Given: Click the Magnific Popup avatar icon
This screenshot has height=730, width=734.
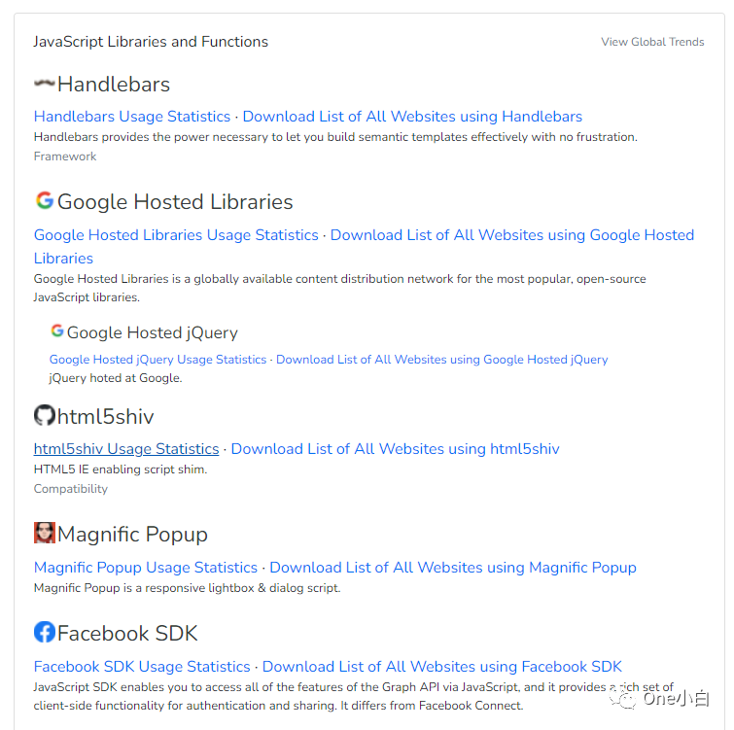Looking at the screenshot, I should coord(45,533).
